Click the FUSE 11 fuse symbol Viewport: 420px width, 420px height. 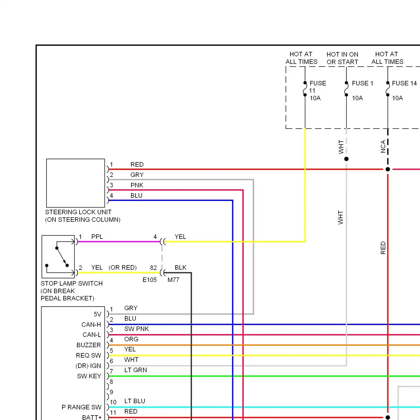point(305,89)
